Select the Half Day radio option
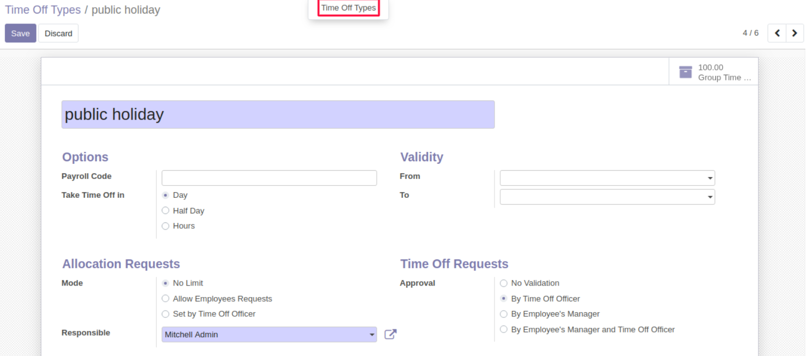 point(166,211)
